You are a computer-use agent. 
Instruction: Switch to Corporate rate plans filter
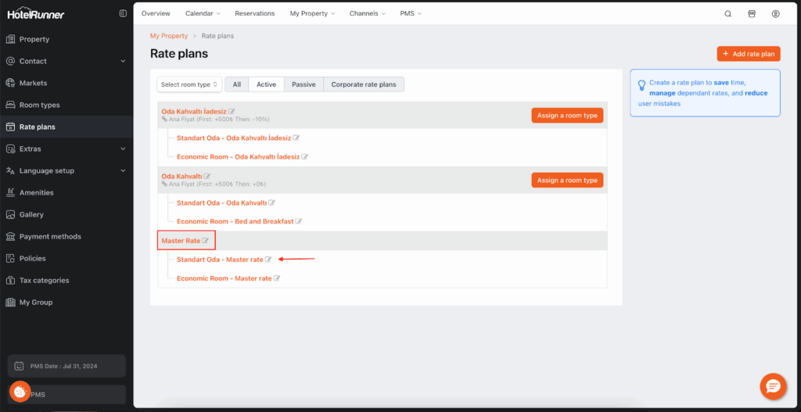(364, 84)
